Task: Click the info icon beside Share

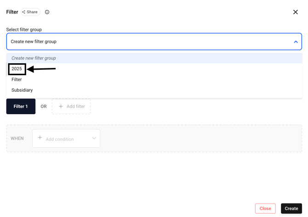Action: tap(47, 12)
